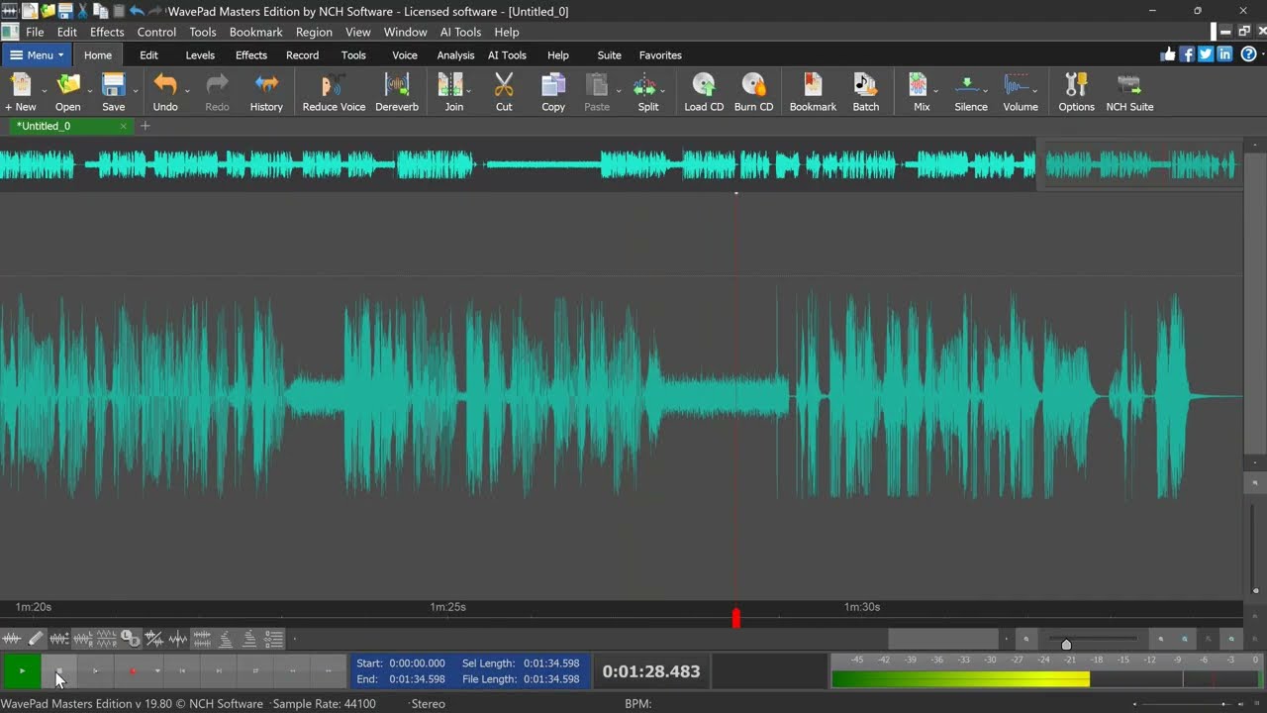Click the red playhead marker on timeline
Screen dimensions: 1267x713
pyautogui.click(x=735, y=618)
